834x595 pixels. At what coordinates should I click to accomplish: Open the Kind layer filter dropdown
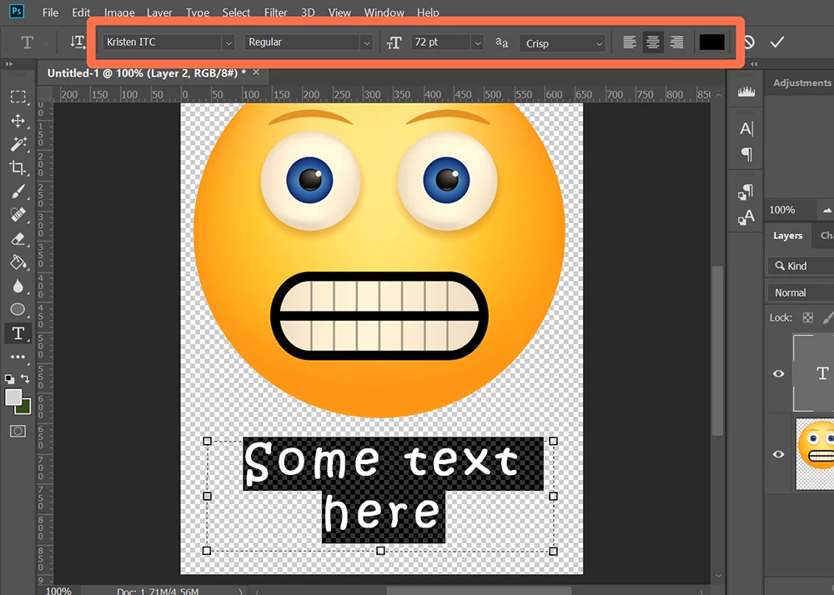(x=800, y=266)
